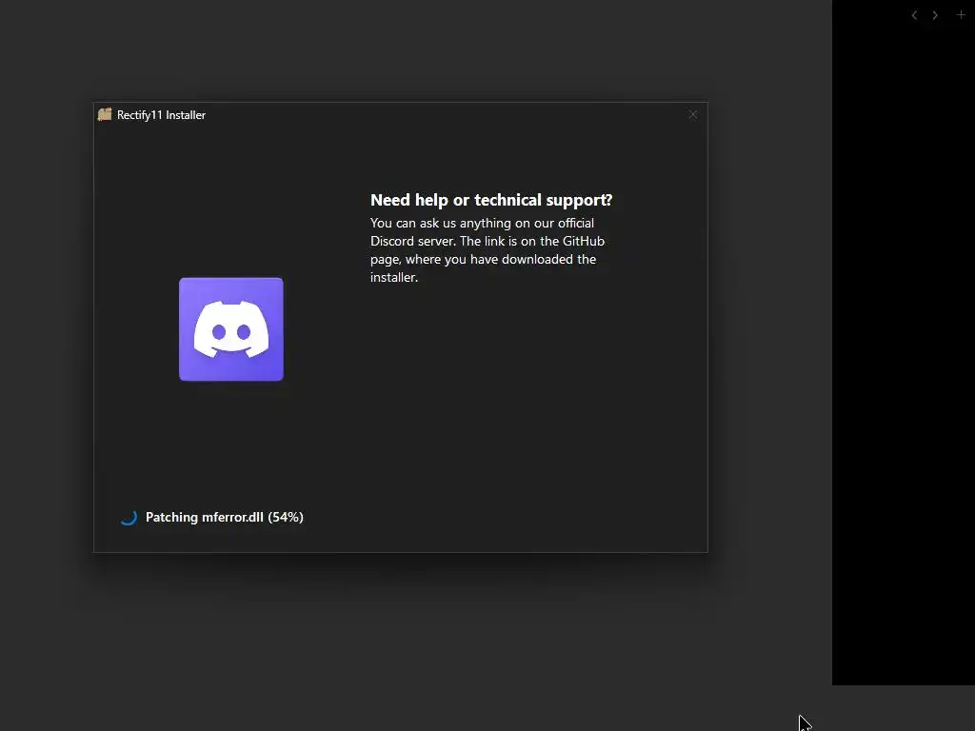
Task: Click the Discord logo image
Action: pos(230,329)
